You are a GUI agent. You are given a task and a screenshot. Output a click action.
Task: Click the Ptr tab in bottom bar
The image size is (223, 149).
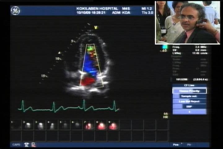coord(189,145)
